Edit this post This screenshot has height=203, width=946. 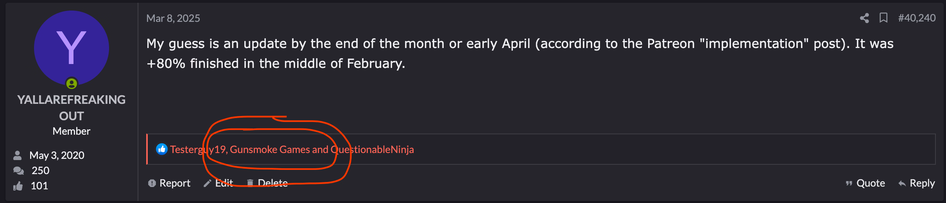219,183
